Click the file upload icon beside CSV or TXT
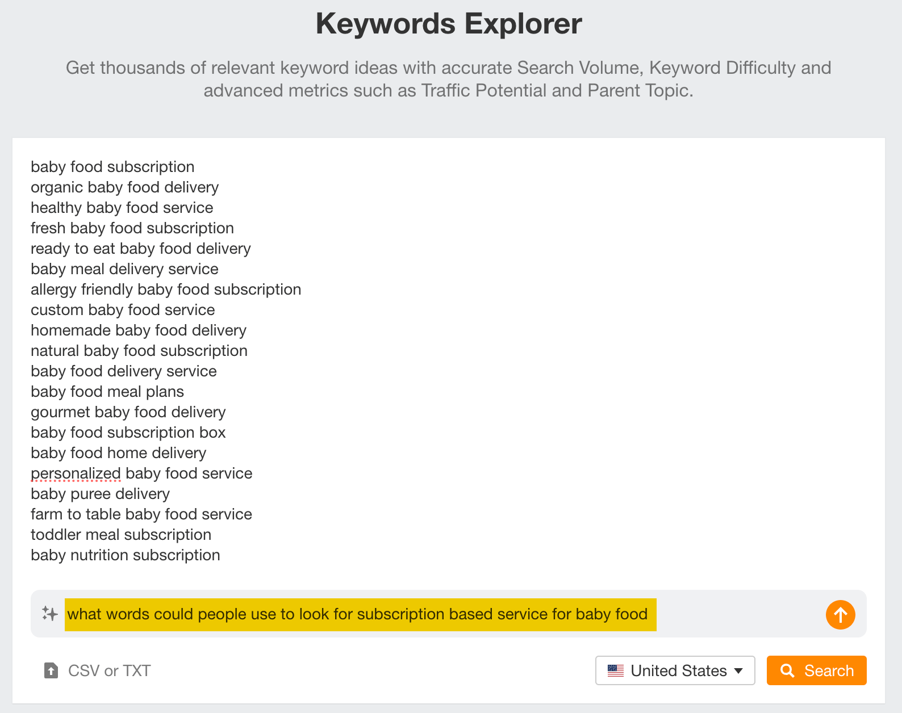902x713 pixels. 51,670
